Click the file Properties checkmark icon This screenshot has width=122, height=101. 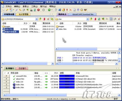(x=74, y=10)
